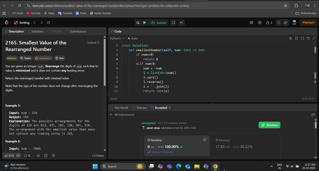Like the problem thumbs up 674
Image resolution: width=319 pixels, height=171 pixels.
pos(10,156)
